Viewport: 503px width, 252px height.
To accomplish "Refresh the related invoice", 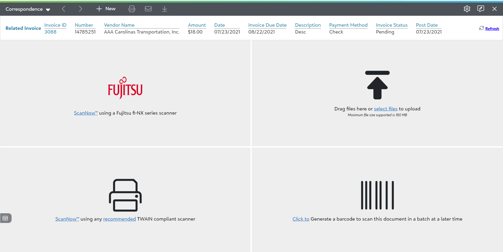I will click(x=492, y=29).
